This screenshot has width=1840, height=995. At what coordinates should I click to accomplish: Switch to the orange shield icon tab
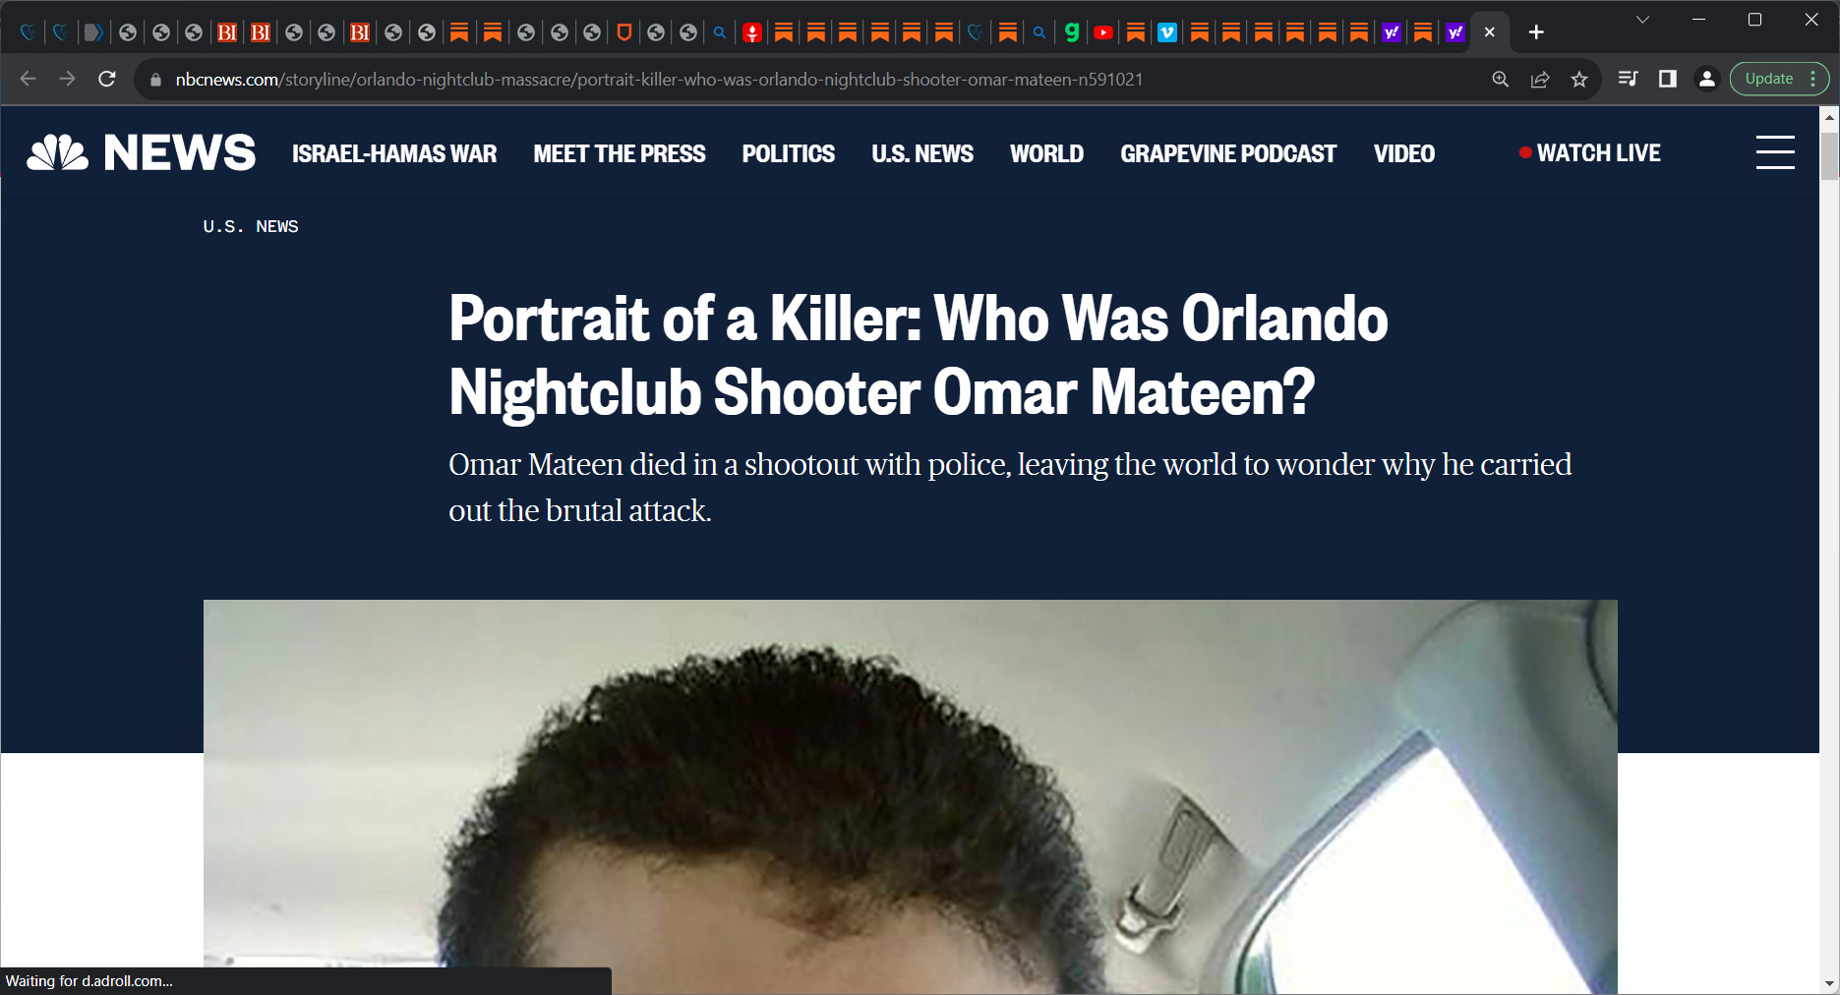[x=623, y=32]
